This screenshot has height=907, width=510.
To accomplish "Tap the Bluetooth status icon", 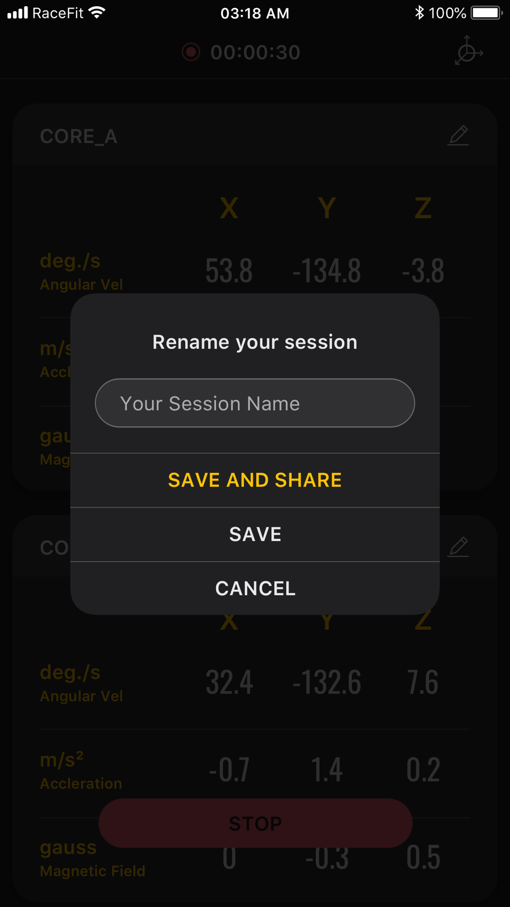I will (x=419, y=13).
